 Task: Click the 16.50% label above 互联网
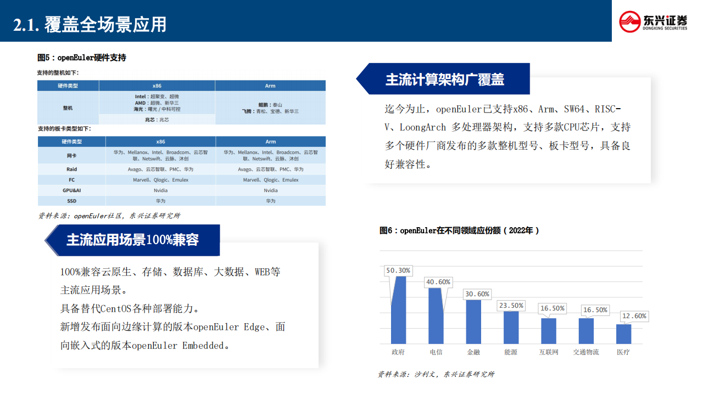(x=552, y=308)
